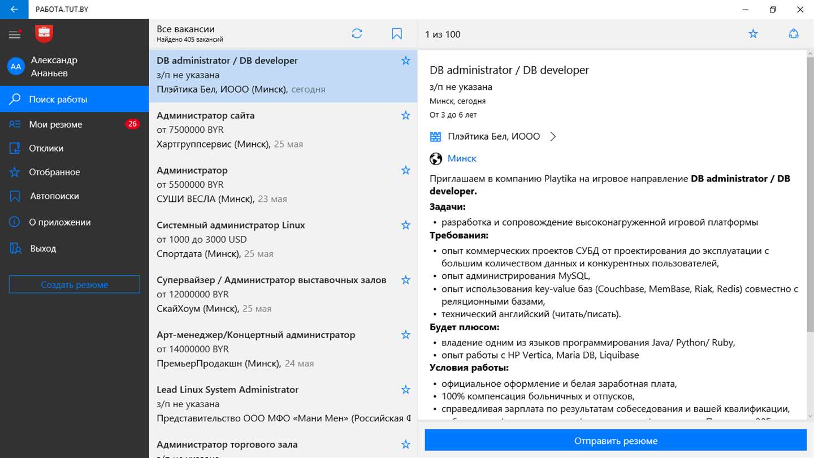814x458 pixels.
Task: Go back with the title bar arrow
Action: [x=14, y=10]
